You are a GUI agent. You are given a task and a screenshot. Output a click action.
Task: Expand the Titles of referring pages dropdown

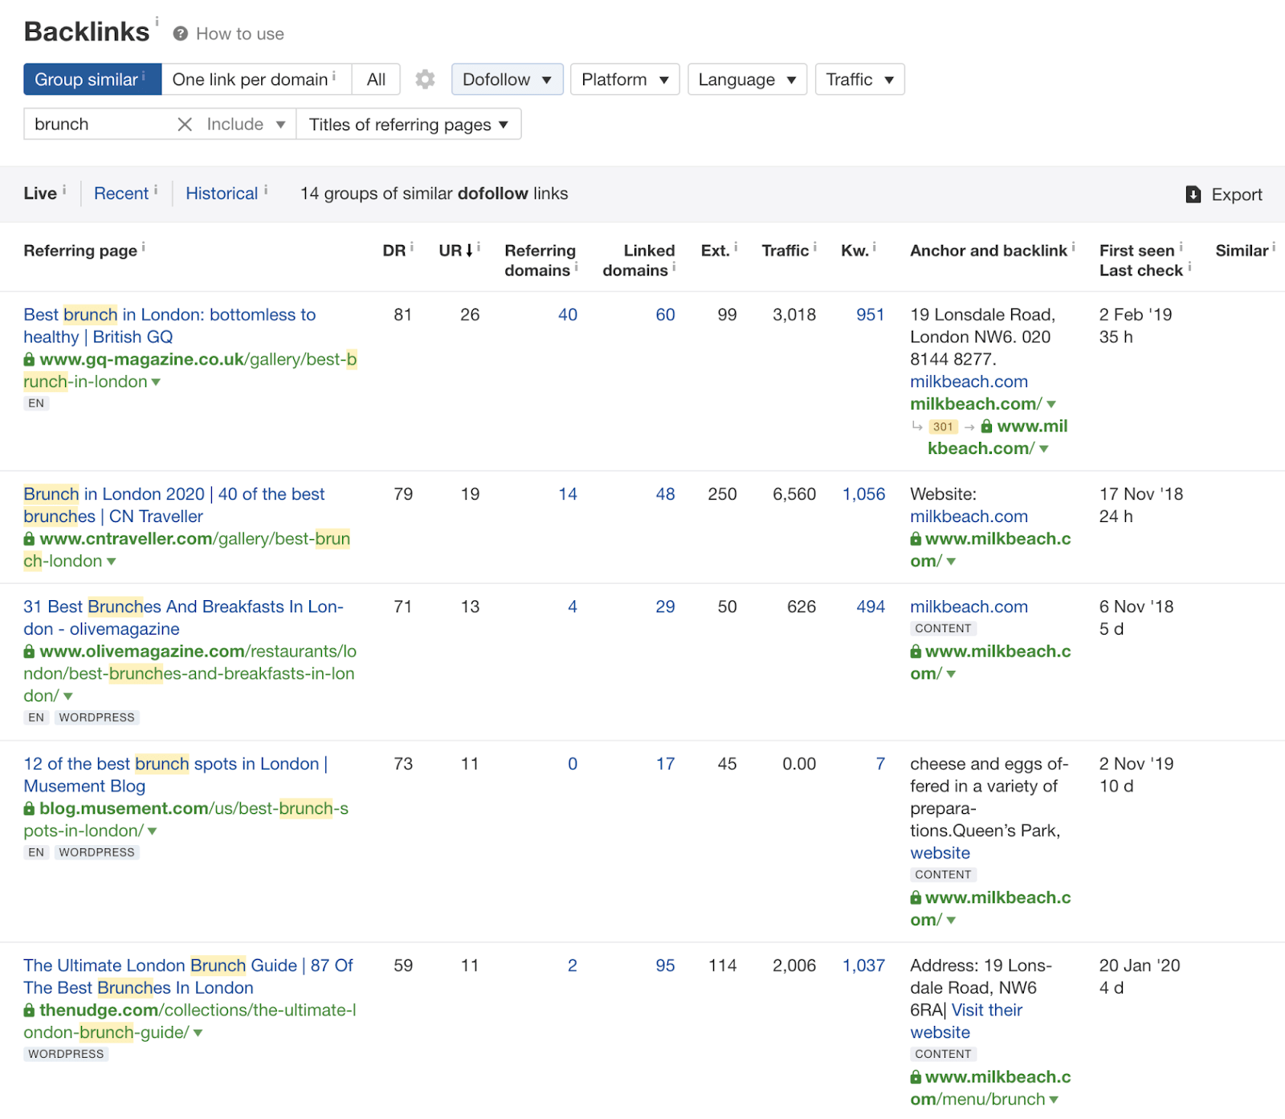(x=408, y=124)
